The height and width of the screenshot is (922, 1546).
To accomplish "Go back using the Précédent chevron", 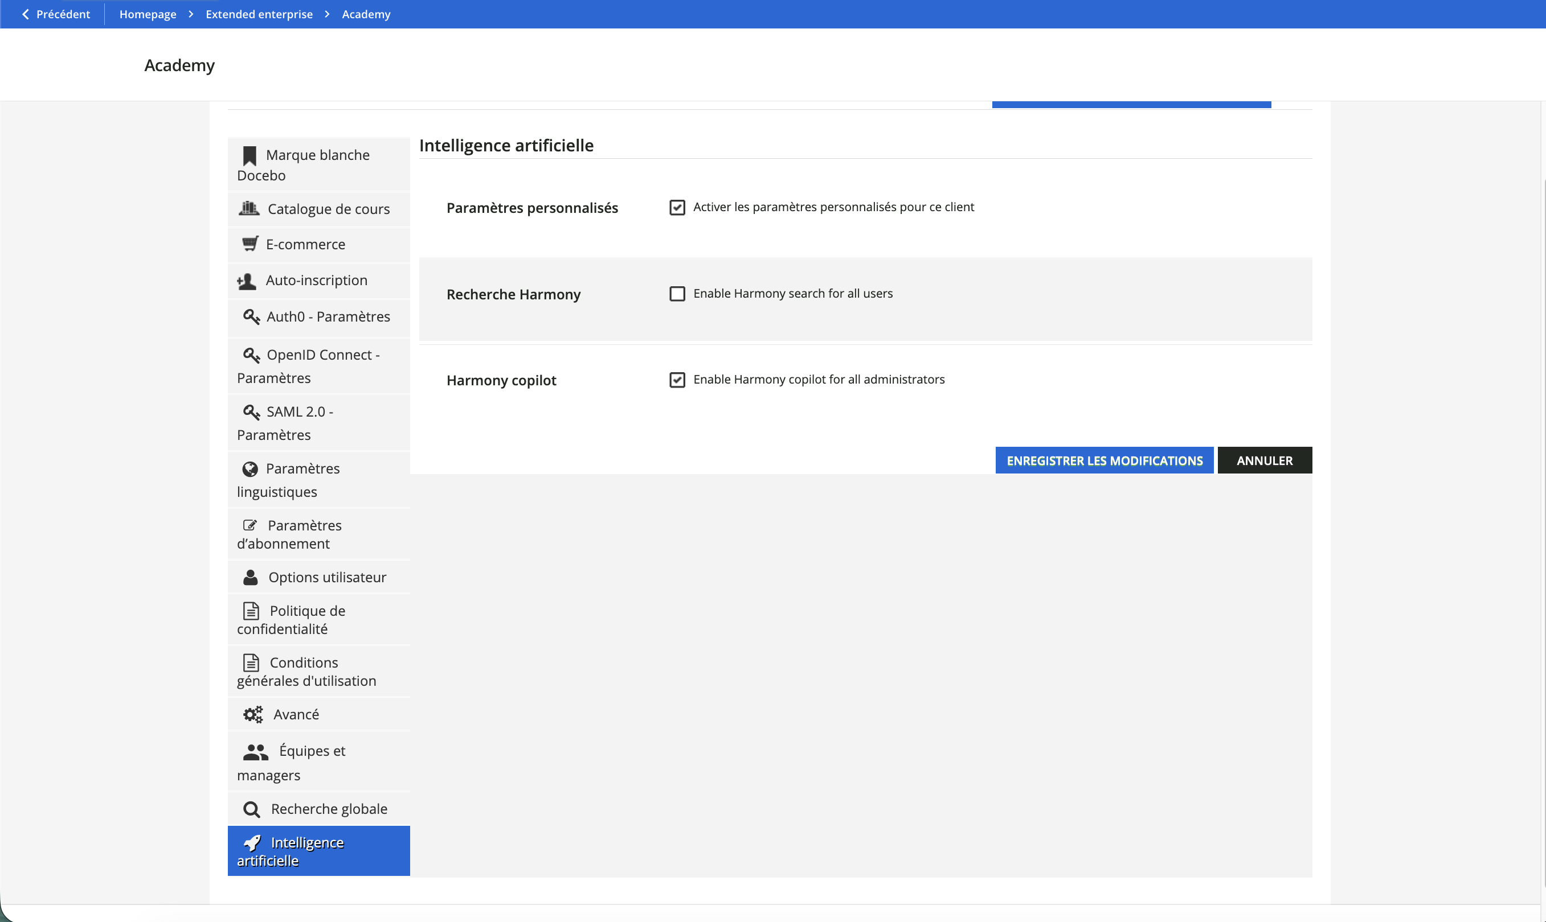I will 26,14.
